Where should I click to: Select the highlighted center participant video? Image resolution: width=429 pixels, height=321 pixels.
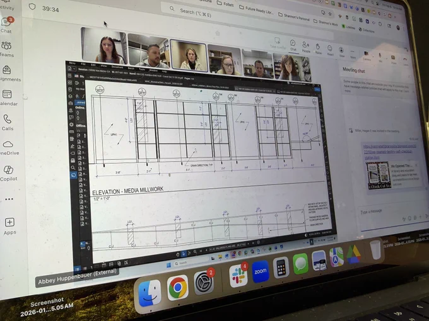(189, 55)
